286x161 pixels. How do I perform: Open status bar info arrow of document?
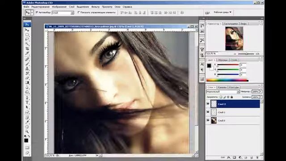point(97,156)
